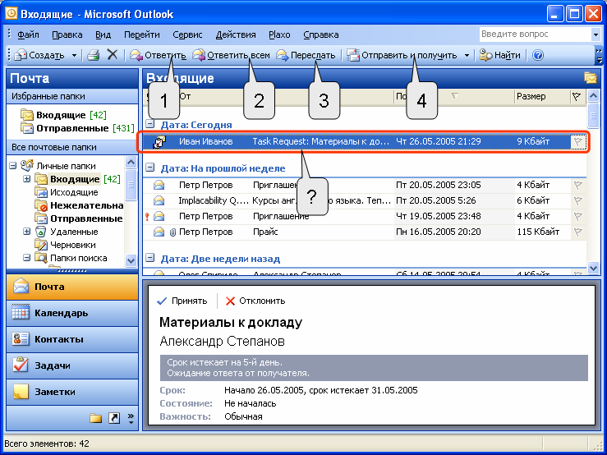Open the Правка menu

point(67,34)
